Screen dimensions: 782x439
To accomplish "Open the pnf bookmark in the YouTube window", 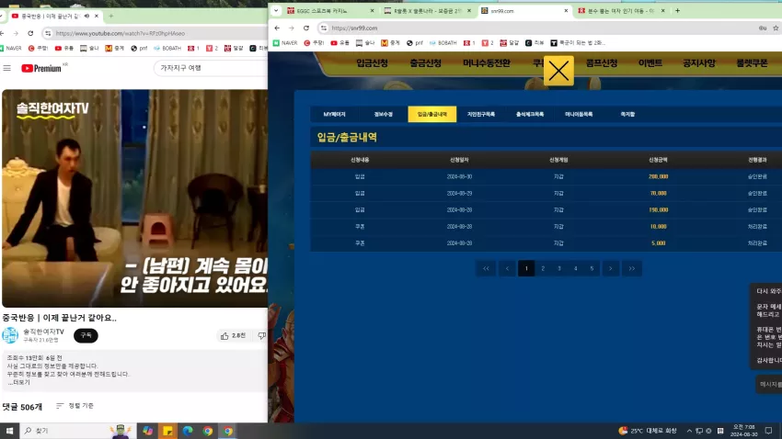I will click(x=139, y=49).
